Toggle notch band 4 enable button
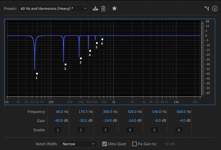The height and width of the screenshot is (150, 221). click(130, 130)
